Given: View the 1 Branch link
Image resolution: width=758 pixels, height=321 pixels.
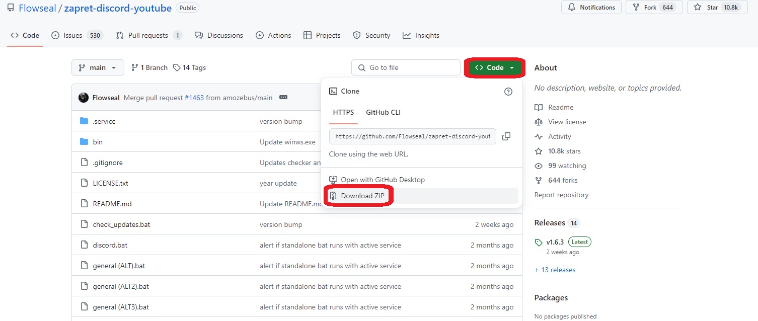Looking at the screenshot, I should 149,67.
